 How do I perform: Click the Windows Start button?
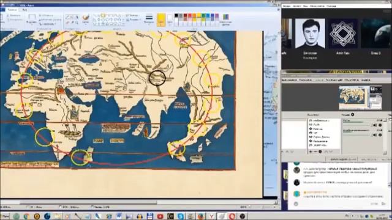[x=5, y=216]
